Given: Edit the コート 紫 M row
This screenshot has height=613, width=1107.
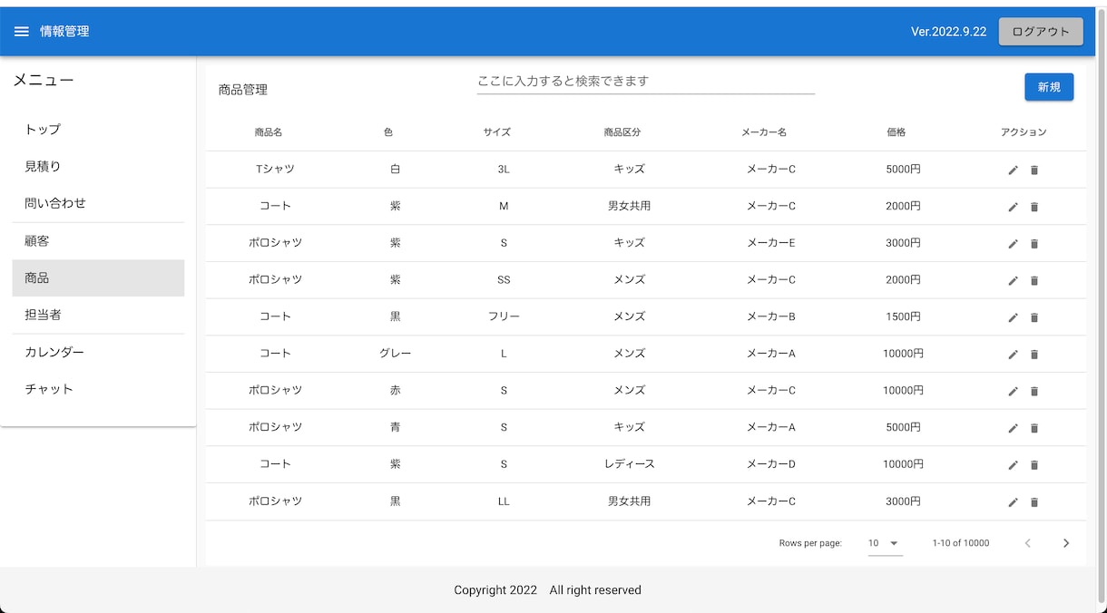Looking at the screenshot, I should tap(1014, 207).
